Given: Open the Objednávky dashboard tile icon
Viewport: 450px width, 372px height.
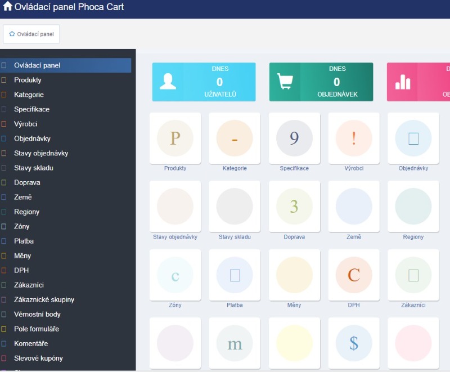Looking at the screenshot, I should [413, 138].
